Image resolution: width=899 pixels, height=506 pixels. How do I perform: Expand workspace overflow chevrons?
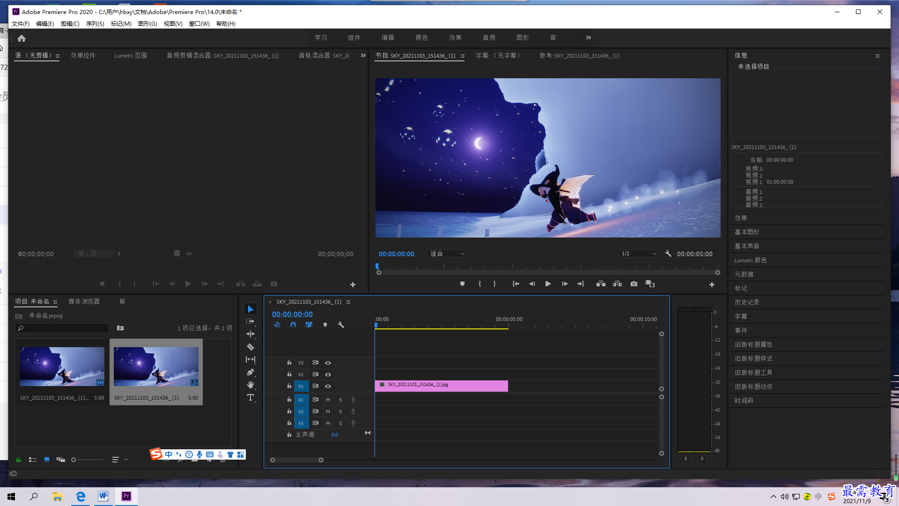coord(588,37)
